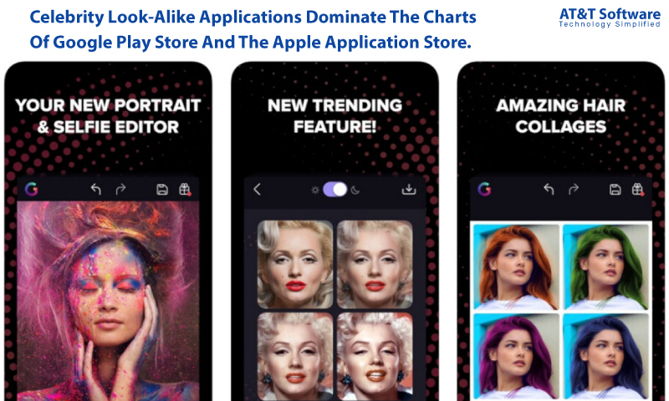Undo the edit in the hair collages phone

(x=549, y=189)
